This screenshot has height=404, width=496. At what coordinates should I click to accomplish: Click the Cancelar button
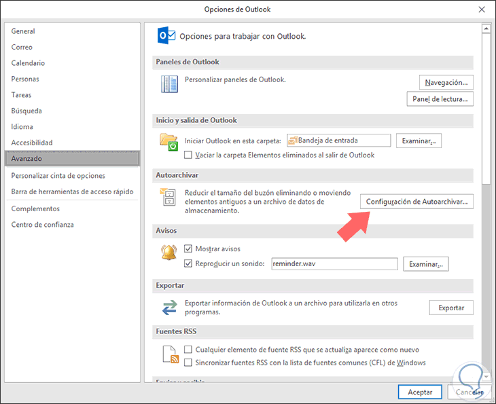pyautogui.click(x=470, y=392)
